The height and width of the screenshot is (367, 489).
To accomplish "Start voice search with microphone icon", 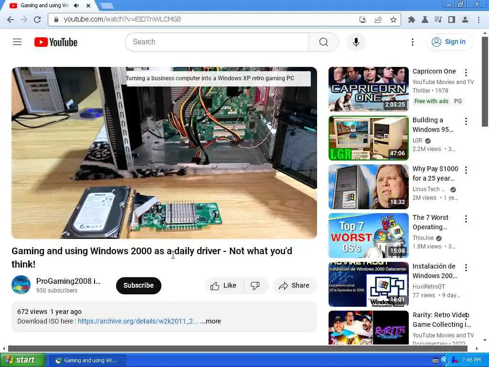I will (356, 42).
